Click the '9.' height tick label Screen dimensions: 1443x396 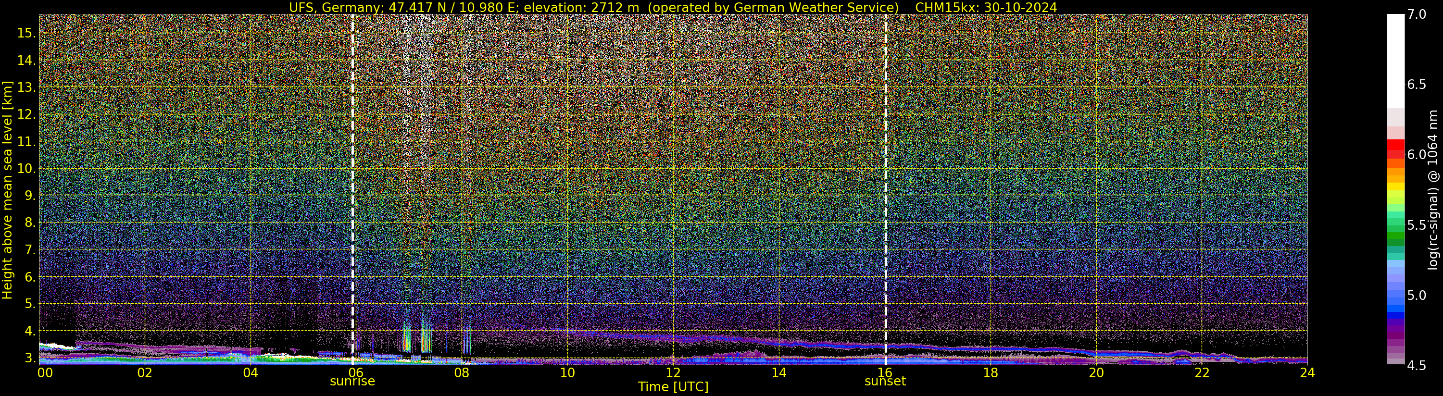30,196
